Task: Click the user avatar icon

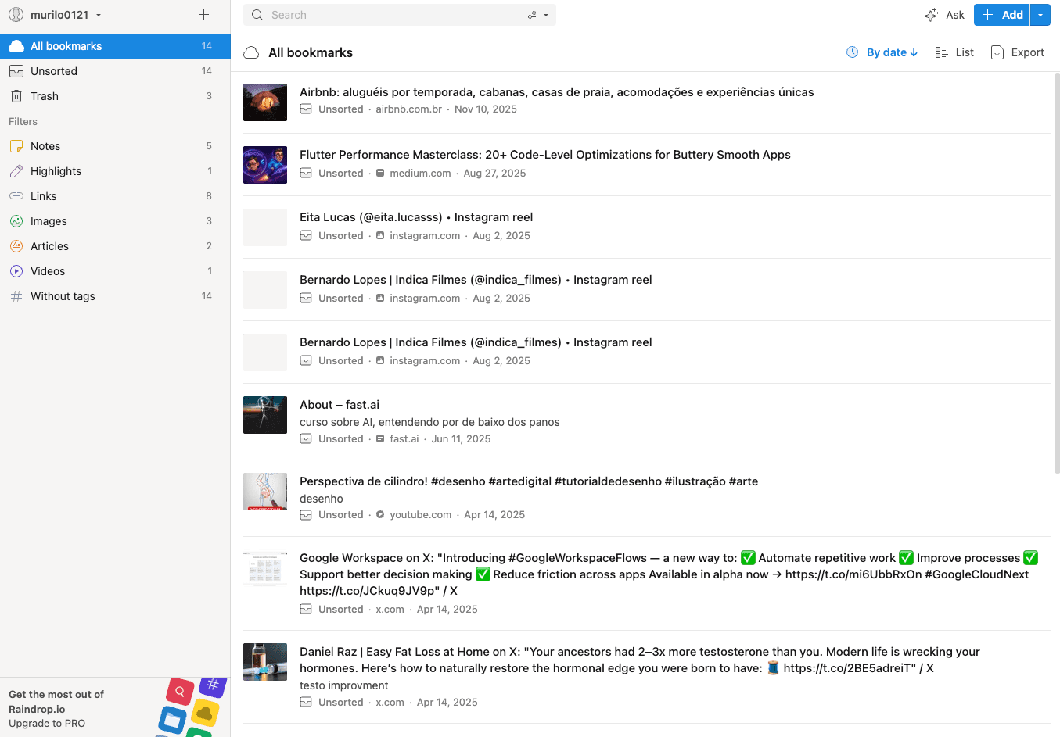Action: 16,15
